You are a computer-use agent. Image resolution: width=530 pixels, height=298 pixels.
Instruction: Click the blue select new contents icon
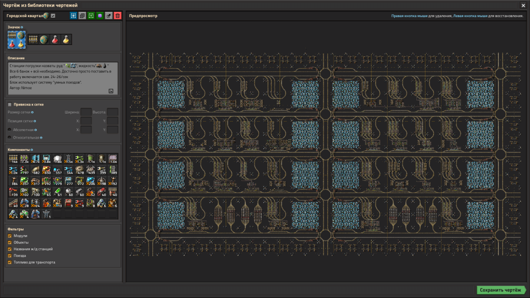click(73, 16)
